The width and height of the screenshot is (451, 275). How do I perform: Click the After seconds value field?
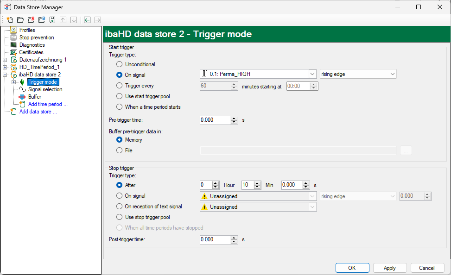coord(292,185)
